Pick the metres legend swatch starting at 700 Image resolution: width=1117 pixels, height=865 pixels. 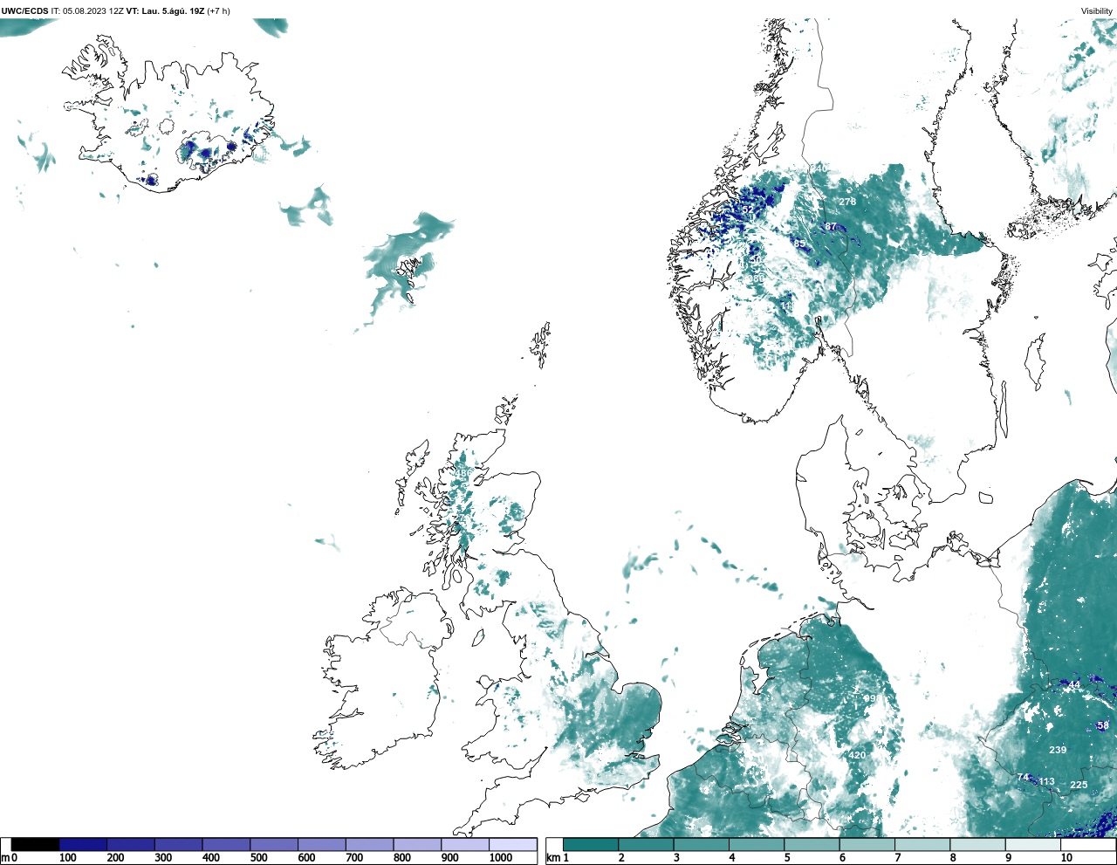coord(369,844)
